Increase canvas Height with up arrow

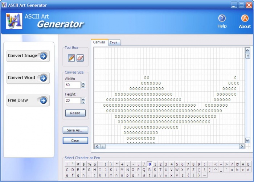tap(83, 99)
